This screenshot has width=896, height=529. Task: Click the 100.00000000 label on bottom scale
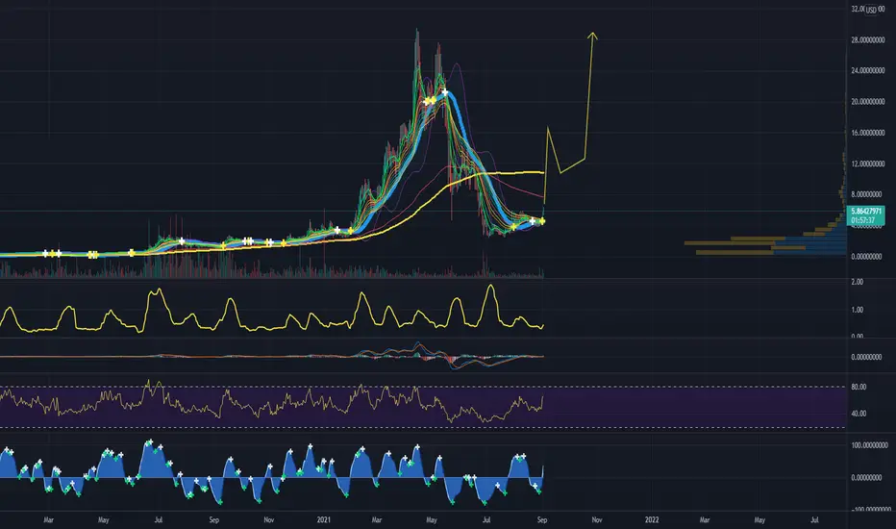coord(869,445)
